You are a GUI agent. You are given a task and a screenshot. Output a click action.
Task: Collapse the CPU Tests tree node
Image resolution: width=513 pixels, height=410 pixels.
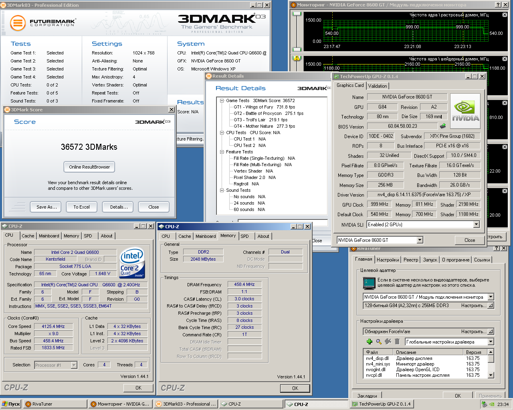pyautogui.click(x=222, y=133)
